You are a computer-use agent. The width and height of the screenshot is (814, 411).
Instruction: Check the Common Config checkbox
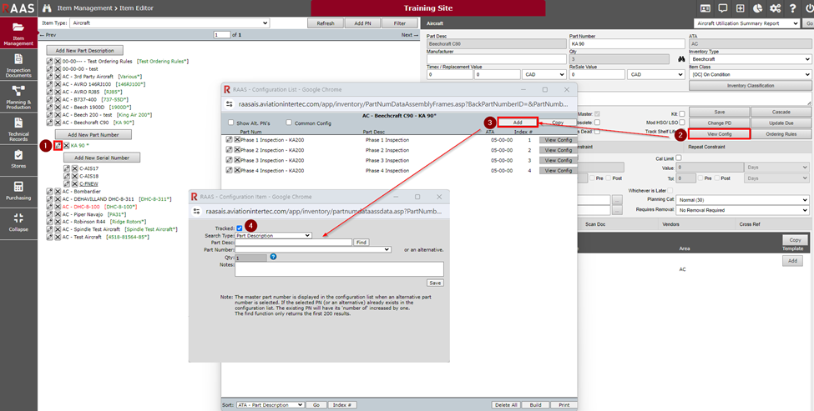click(289, 123)
